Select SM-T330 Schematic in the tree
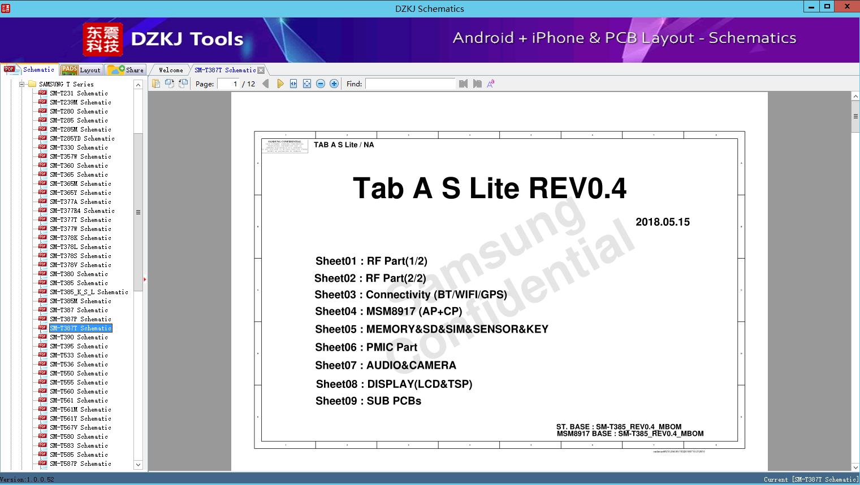Screen dimensions: 860x485 tap(79, 147)
